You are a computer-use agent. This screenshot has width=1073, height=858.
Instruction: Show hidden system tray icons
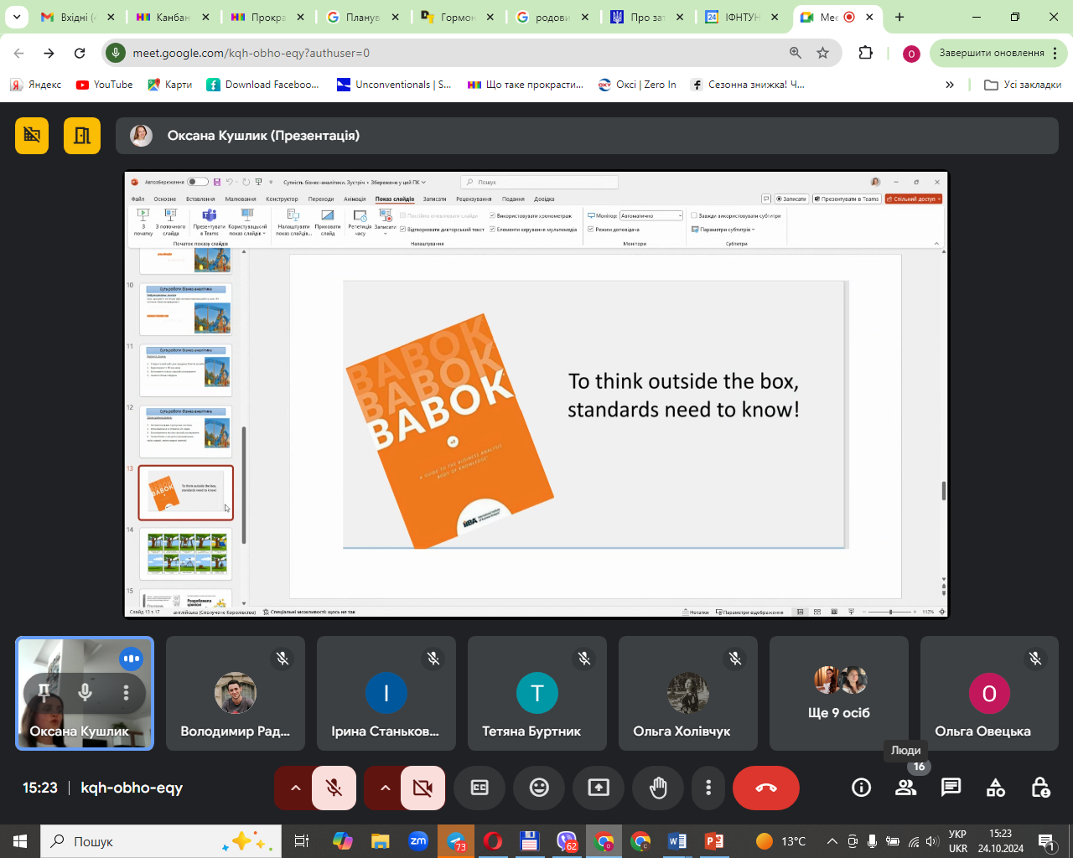[832, 841]
